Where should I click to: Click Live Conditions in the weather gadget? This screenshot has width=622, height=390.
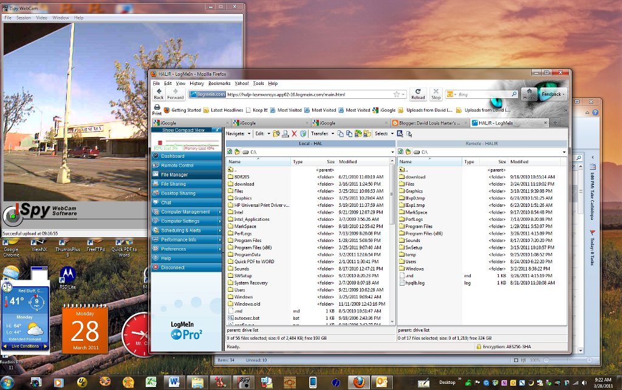[x=26, y=346]
